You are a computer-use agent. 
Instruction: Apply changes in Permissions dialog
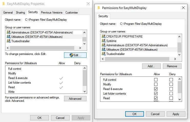tap(176, 114)
